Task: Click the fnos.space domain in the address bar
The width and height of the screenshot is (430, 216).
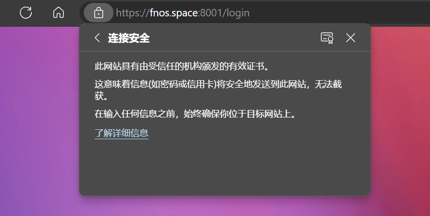Action: [174, 13]
